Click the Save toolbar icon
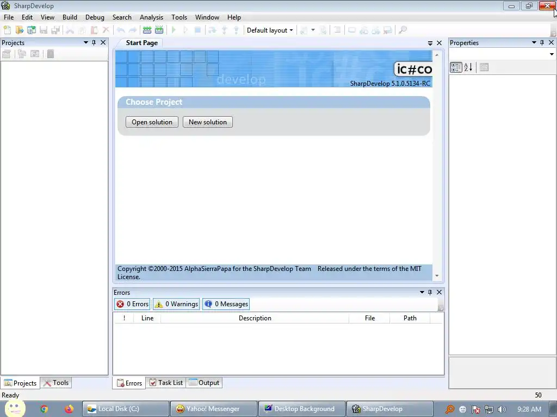This screenshot has width=557, height=417. click(x=44, y=30)
